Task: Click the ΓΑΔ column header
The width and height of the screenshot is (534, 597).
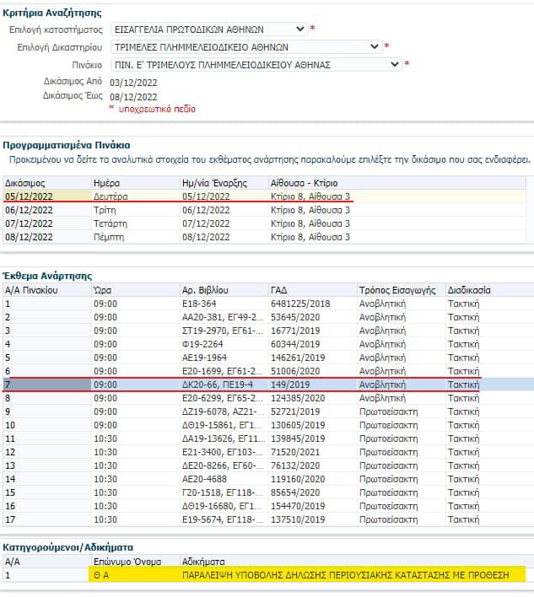Action: pos(312,290)
